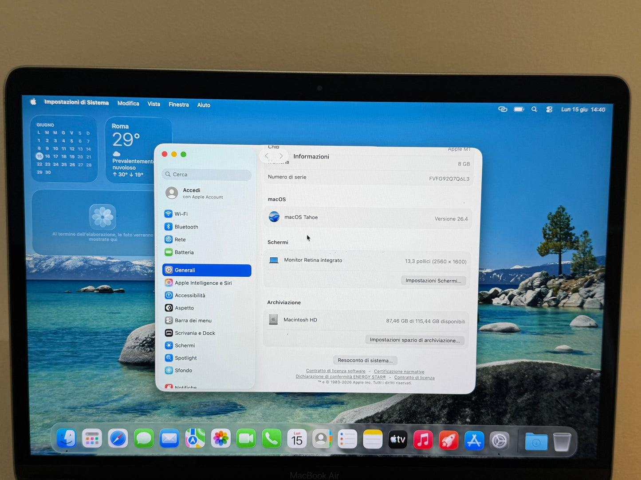Open App Store from the Dock

click(474, 441)
